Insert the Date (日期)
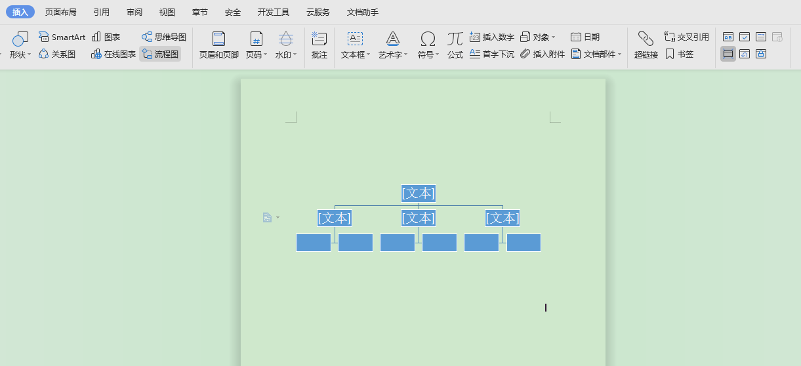The height and width of the screenshot is (366, 801). tap(585, 37)
